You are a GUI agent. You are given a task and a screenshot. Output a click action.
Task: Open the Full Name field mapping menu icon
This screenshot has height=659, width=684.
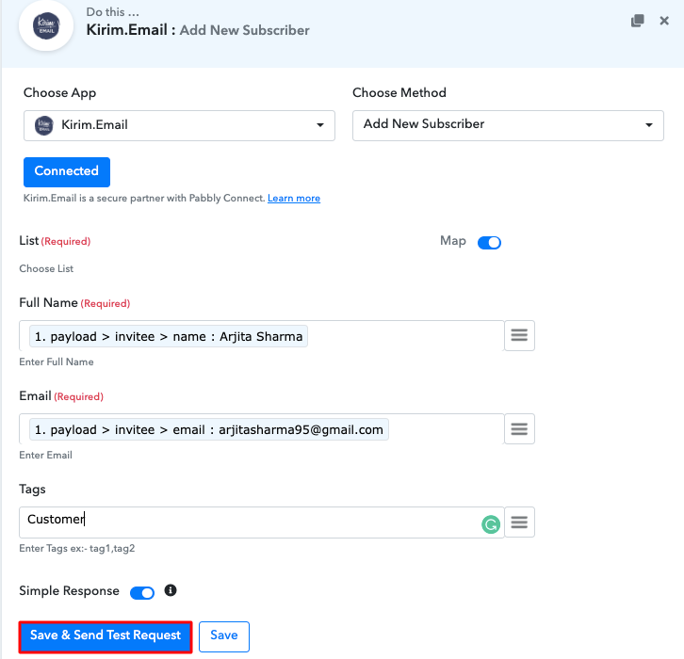pos(519,335)
